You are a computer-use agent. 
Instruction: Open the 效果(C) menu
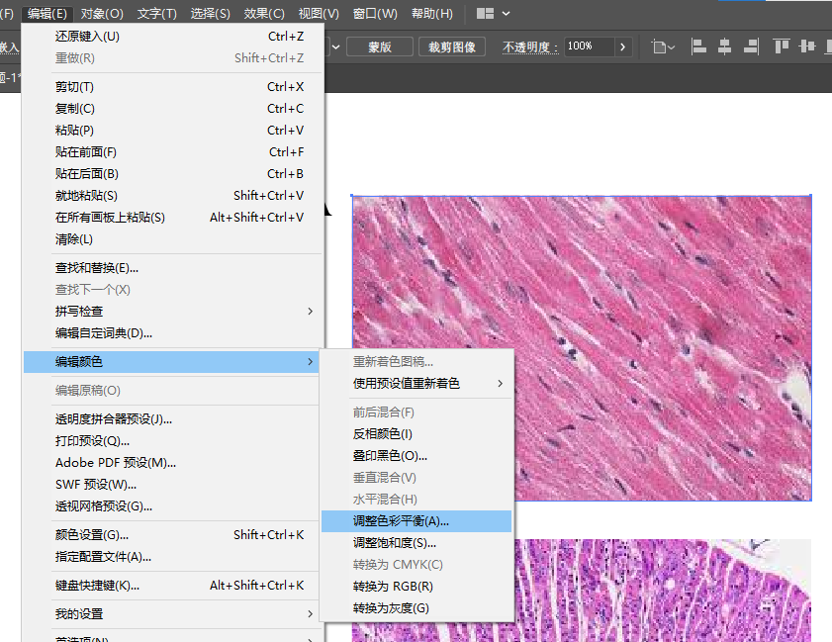264,13
